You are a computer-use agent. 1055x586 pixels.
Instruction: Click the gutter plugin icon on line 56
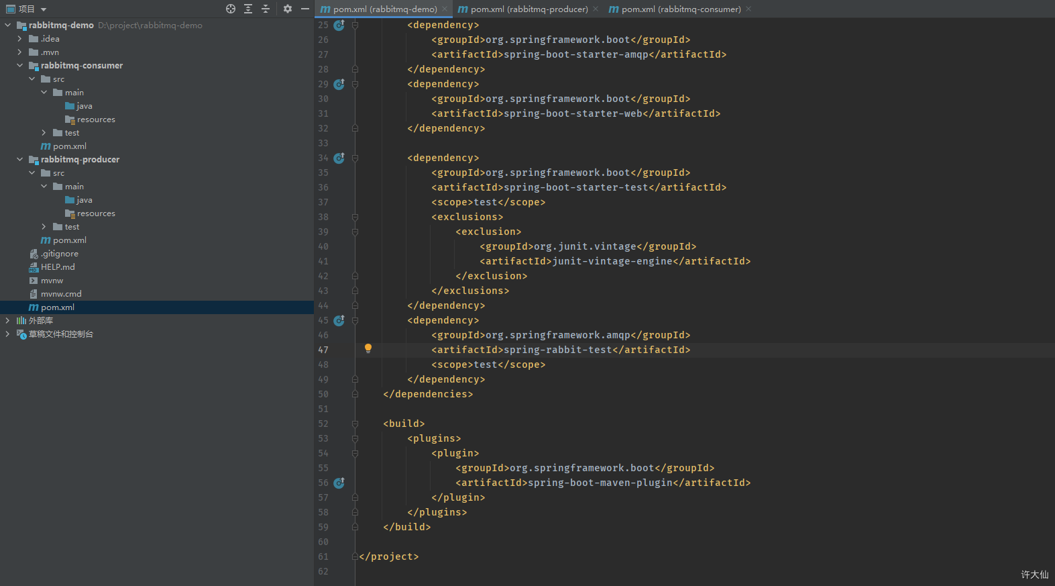coord(339,483)
